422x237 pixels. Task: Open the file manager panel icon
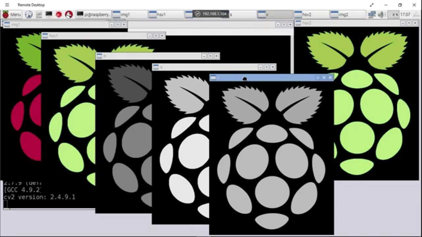click(39, 14)
